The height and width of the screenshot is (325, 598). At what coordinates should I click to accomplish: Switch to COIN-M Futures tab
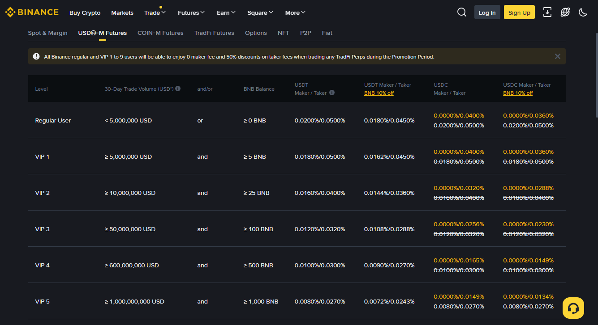point(160,33)
